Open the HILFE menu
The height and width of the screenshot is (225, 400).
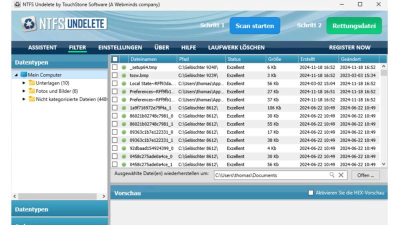coord(188,47)
